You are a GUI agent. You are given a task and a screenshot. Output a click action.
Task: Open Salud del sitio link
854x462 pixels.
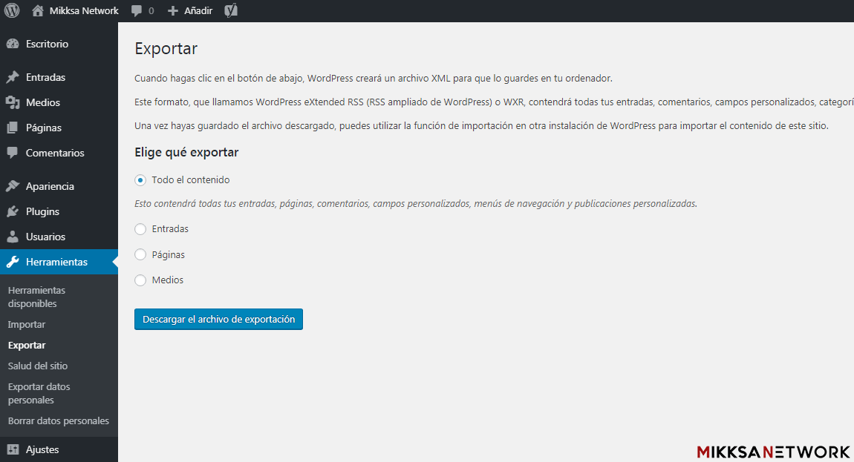click(38, 366)
